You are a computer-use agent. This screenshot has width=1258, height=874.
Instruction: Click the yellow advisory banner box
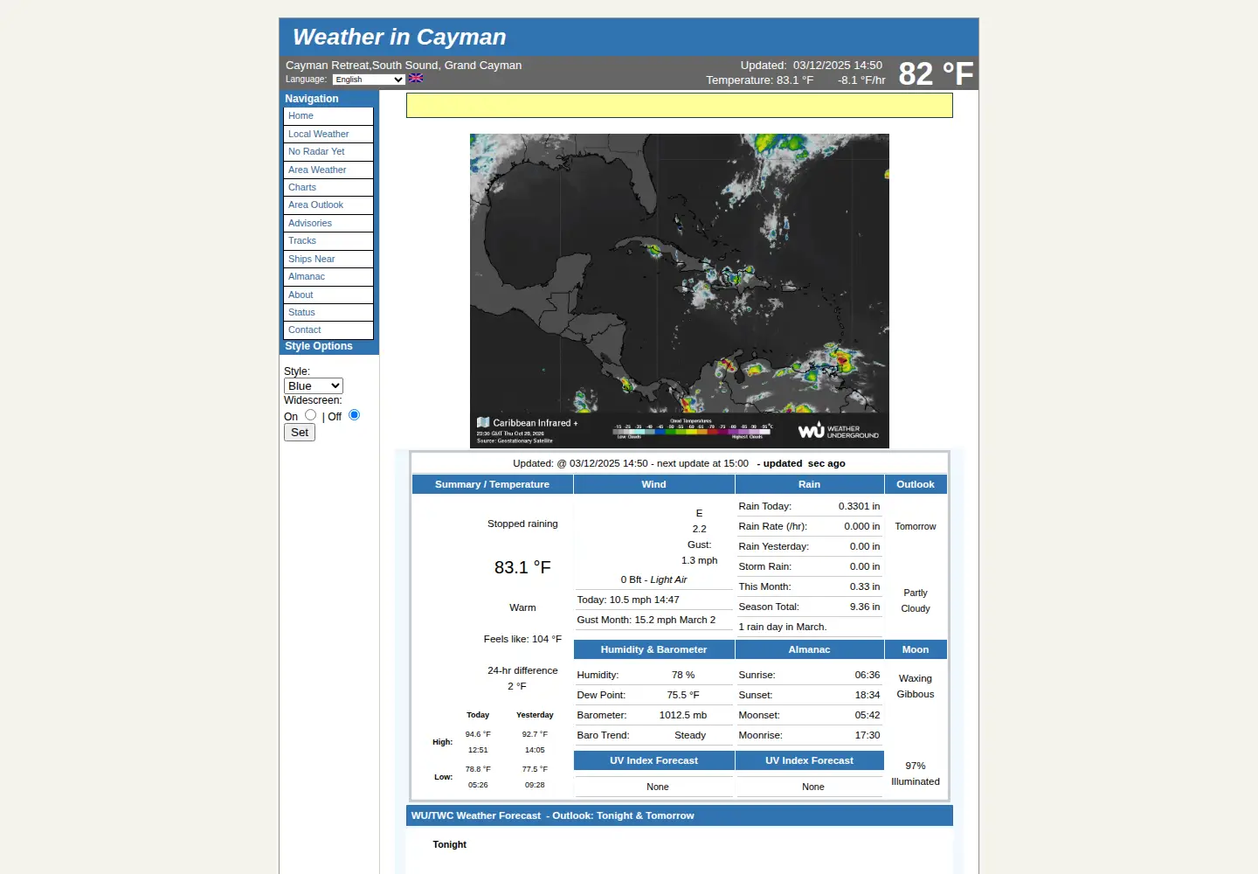(680, 105)
